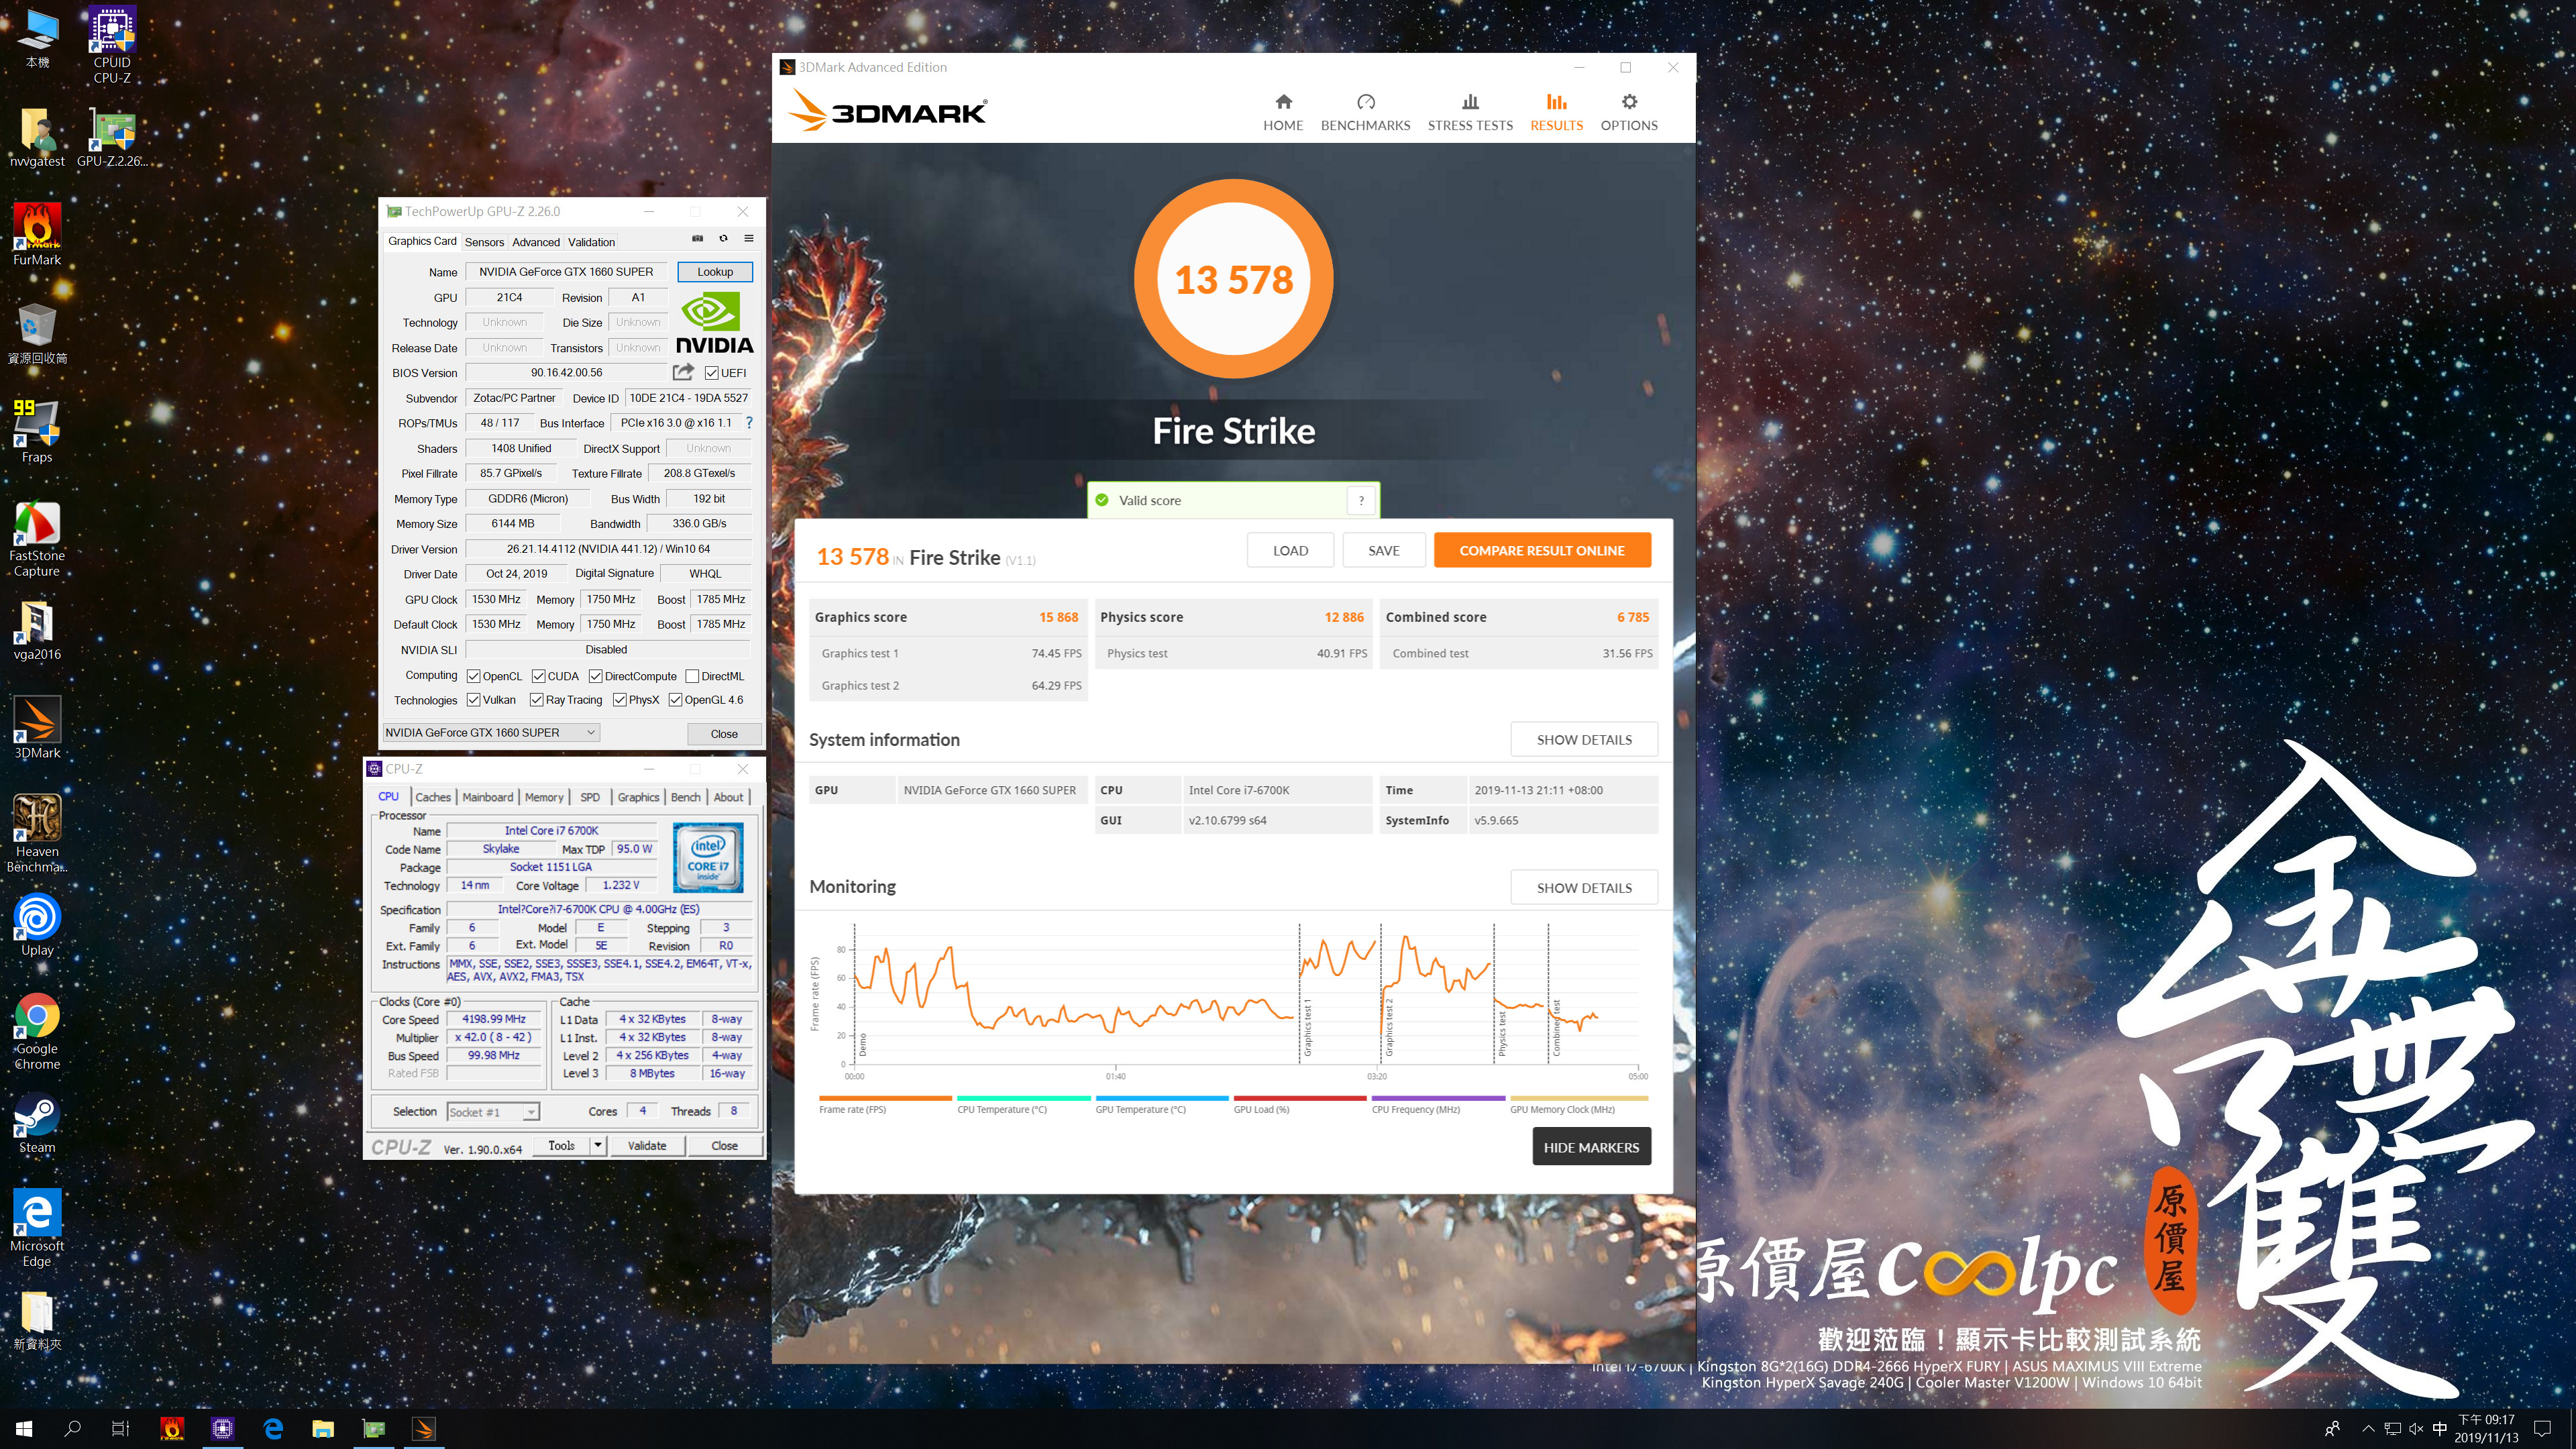Toggle Vulkan checkbox in GPU-Z
2576x1449 pixels.
click(473, 700)
